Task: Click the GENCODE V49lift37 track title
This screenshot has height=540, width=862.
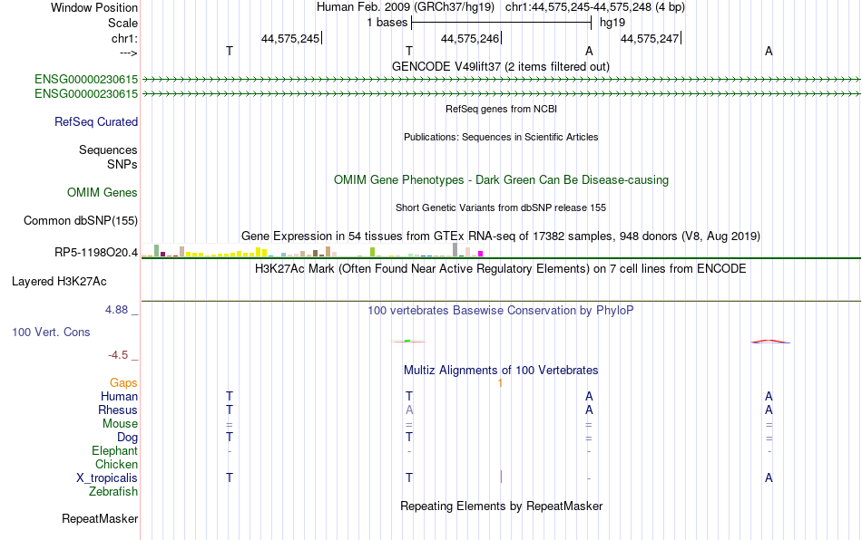Action: (501, 66)
